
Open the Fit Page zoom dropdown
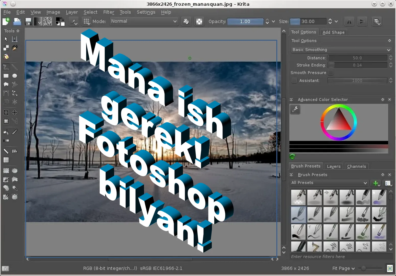(343, 268)
